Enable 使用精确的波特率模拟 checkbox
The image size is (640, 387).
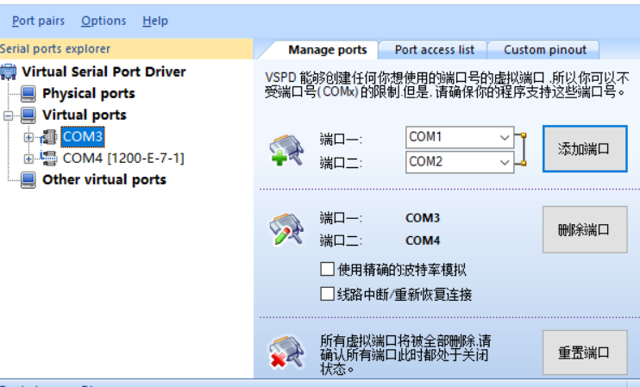(327, 270)
